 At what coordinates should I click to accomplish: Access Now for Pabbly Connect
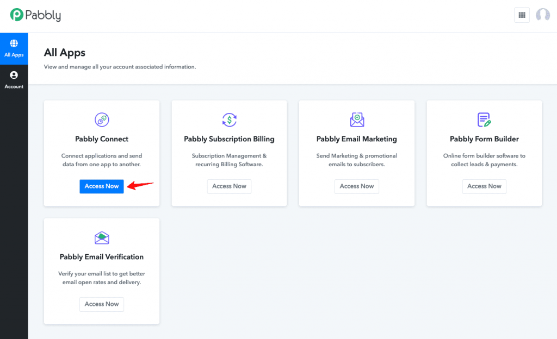102,186
